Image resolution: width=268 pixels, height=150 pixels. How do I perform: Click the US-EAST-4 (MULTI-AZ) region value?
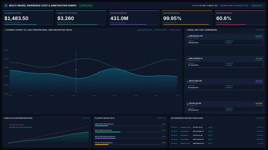coord(208,5)
